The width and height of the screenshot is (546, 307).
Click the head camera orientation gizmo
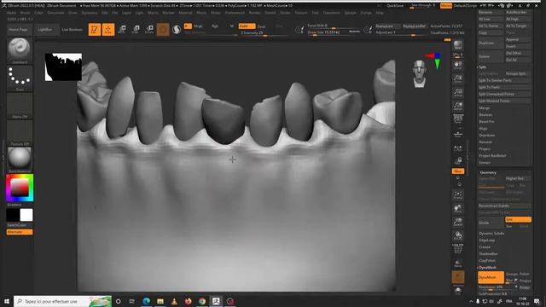coord(419,73)
